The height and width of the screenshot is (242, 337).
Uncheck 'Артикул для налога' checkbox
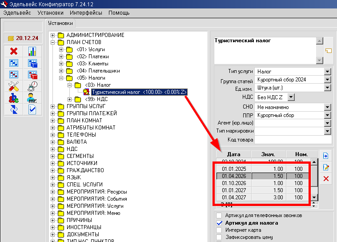coord(219,223)
